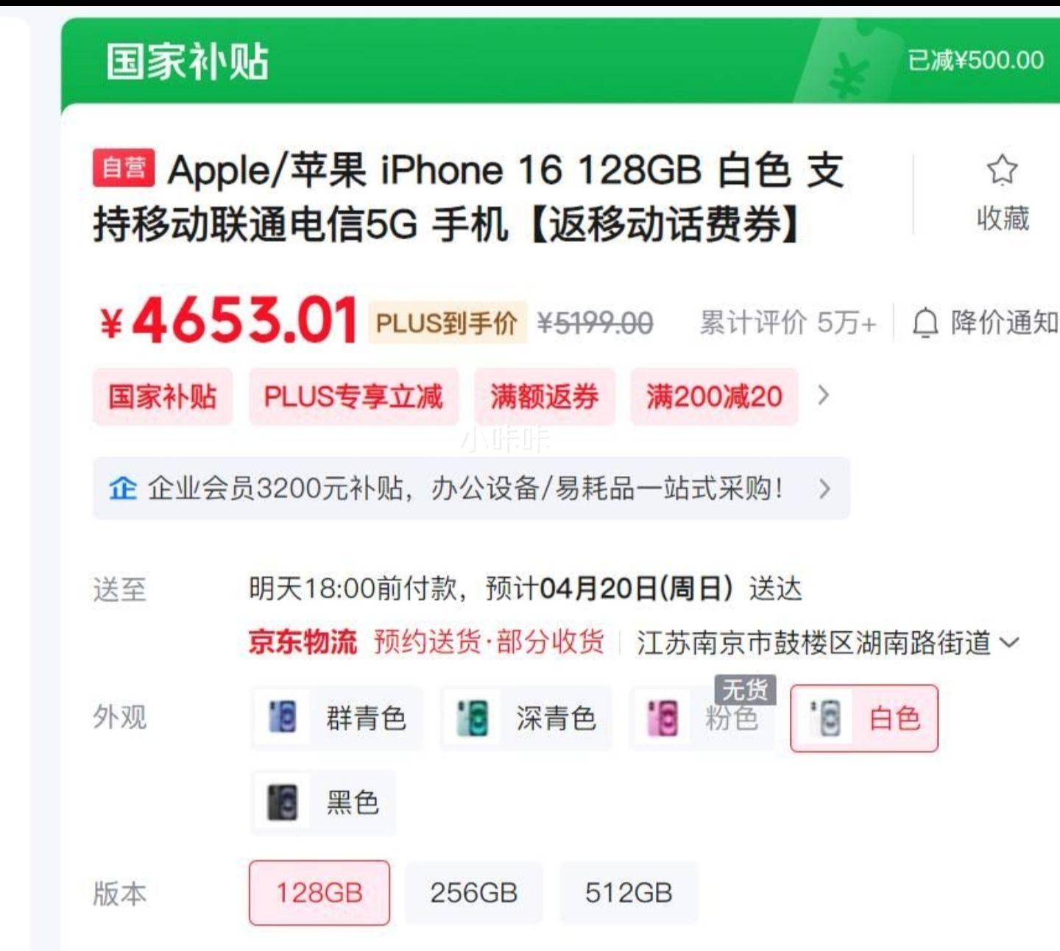Expand more promotions arrow after 满200减20
This screenshot has height=951, width=1060.
tap(824, 396)
